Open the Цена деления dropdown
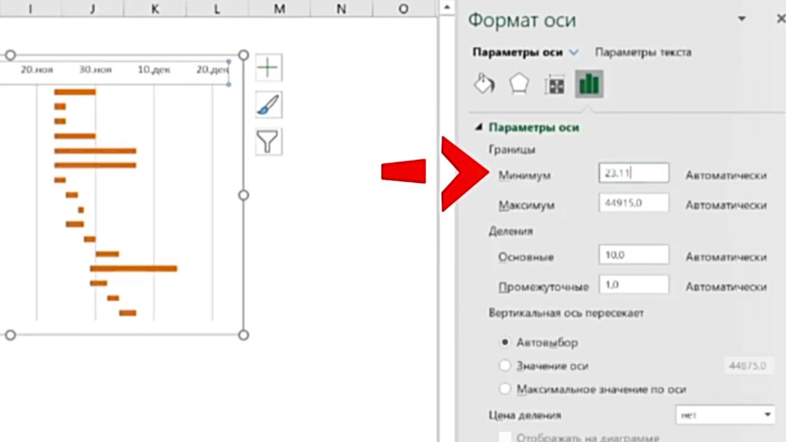This screenshot has width=786, height=442. point(725,415)
